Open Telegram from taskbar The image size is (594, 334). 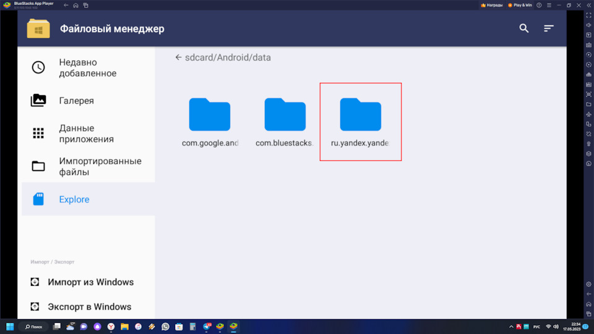[x=207, y=327]
